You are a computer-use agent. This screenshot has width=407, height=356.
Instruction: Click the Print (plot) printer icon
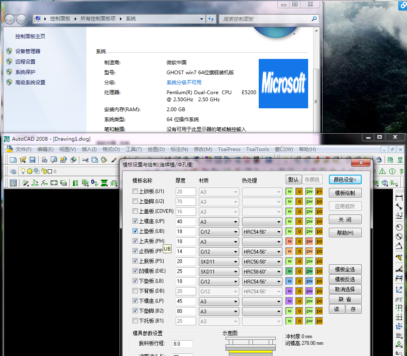click(x=44, y=160)
